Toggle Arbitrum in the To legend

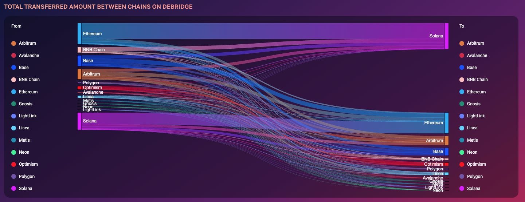(472, 43)
